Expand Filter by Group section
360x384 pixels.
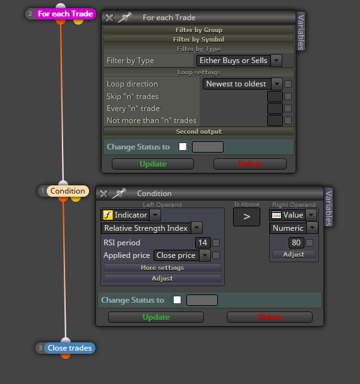pos(199,30)
